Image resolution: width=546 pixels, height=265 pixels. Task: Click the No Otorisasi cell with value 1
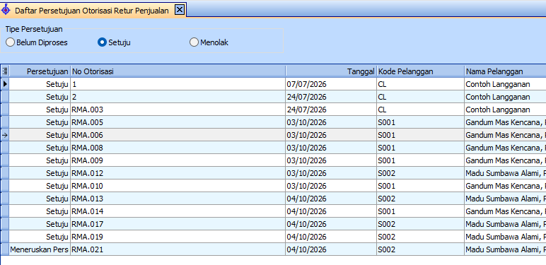pos(178,84)
